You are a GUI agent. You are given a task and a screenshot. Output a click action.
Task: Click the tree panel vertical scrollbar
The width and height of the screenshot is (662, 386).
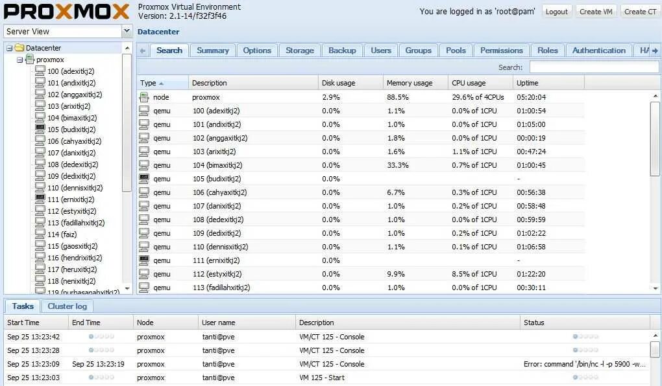pos(127,122)
